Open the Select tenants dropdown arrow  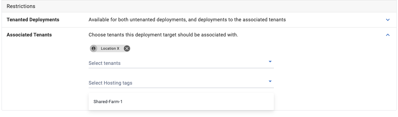point(270,62)
